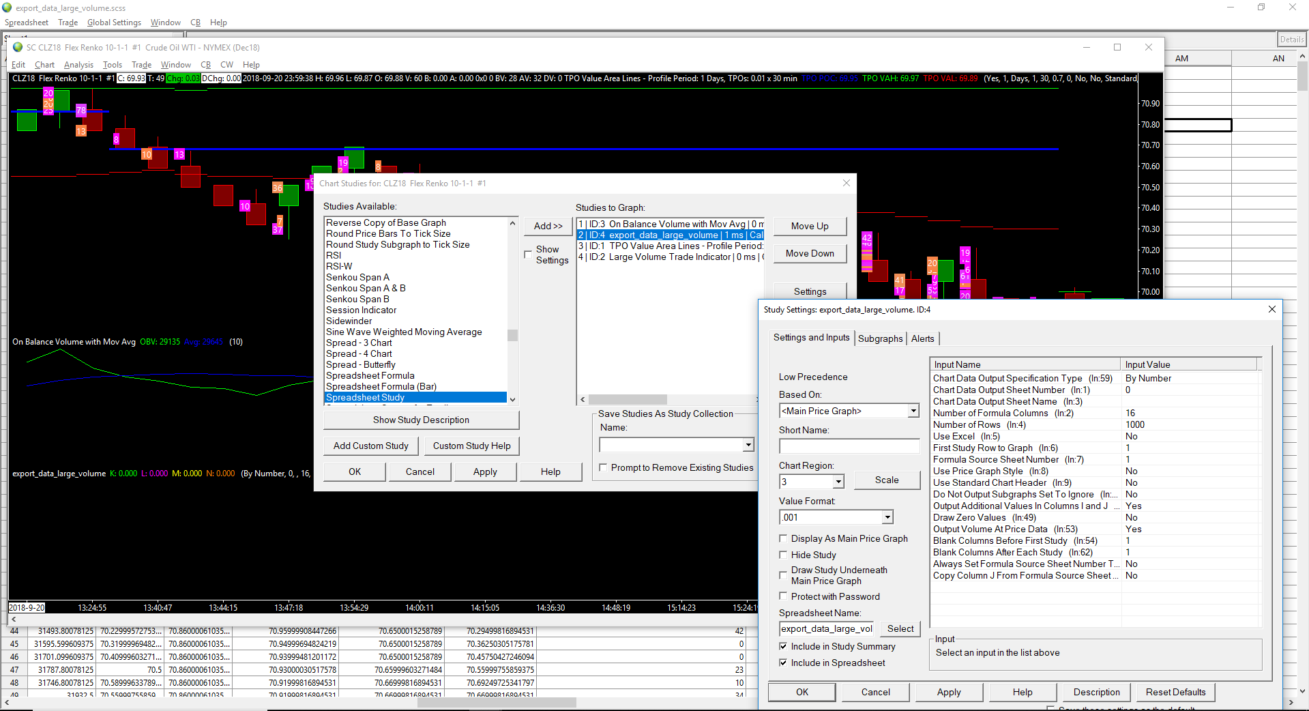Image resolution: width=1309 pixels, height=711 pixels.
Task: Click the Sierra Chart application icon in title bar
Action: (8, 8)
